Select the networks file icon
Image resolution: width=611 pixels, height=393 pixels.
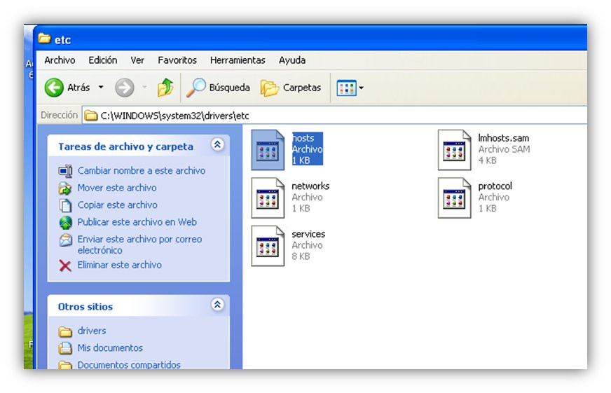(x=268, y=198)
